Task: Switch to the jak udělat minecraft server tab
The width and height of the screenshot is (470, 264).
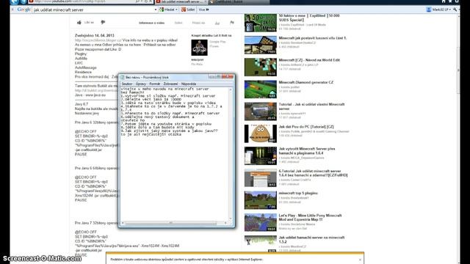Action: (181, 1)
